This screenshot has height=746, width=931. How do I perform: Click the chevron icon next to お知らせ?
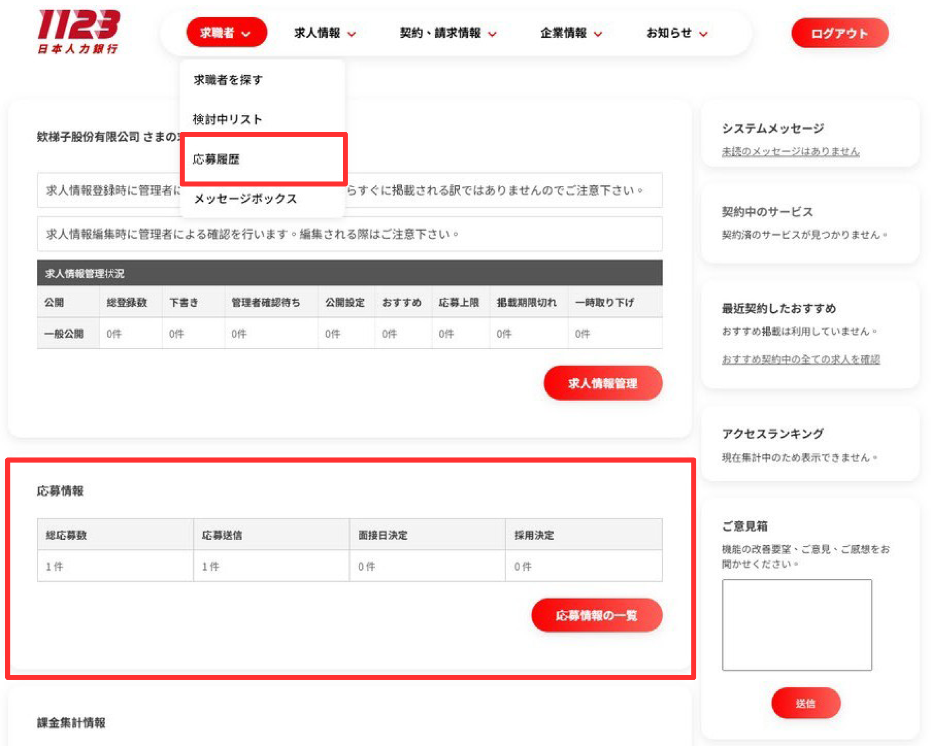703,34
